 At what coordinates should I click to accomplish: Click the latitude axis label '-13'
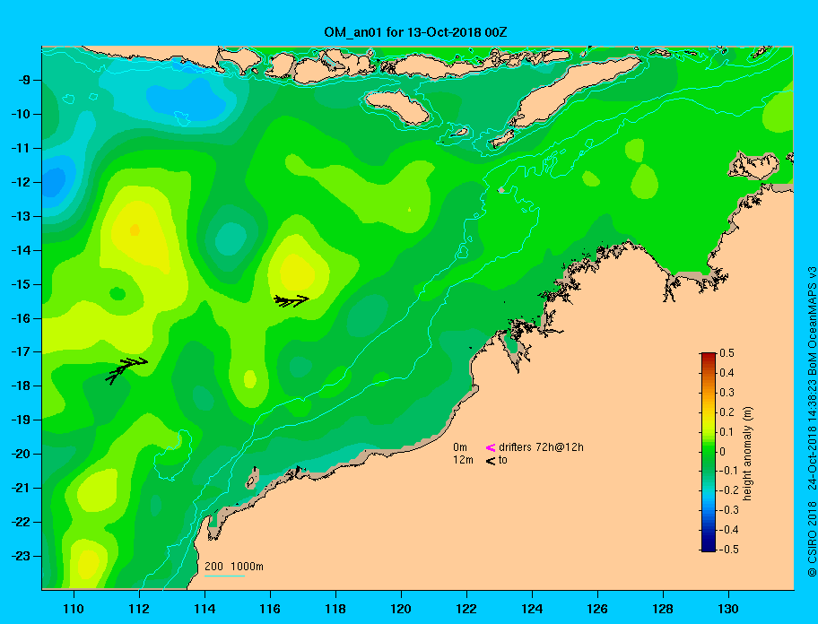pos(22,216)
